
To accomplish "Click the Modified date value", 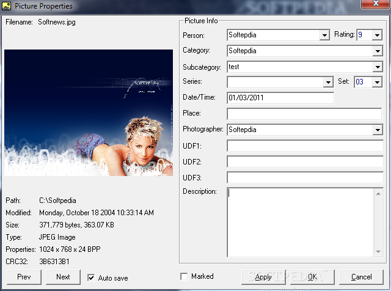I will [x=97, y=213].
